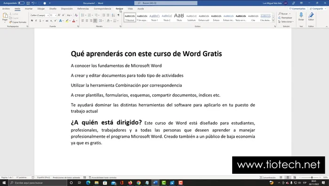Toggle strikethrough formatting

coord(47,21)
